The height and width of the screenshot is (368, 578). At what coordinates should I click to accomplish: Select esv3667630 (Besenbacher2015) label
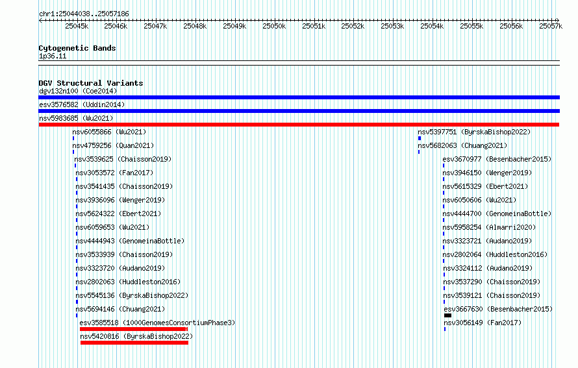click(x=498, y=309)
